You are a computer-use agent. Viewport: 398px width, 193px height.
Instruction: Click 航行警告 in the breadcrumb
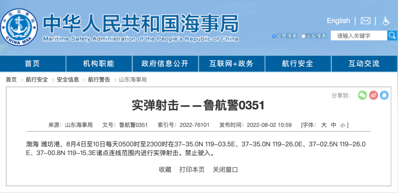click(99, 80)
